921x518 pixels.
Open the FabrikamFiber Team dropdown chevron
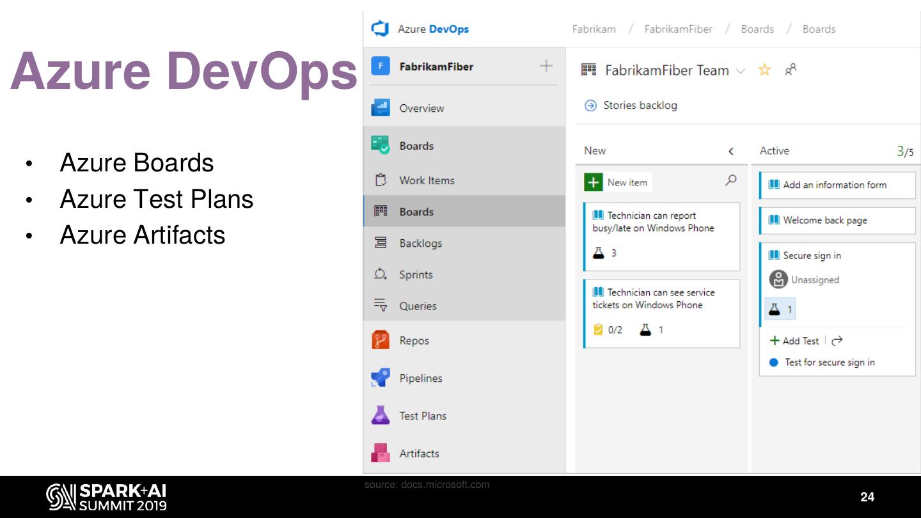[x=741, y=70]
